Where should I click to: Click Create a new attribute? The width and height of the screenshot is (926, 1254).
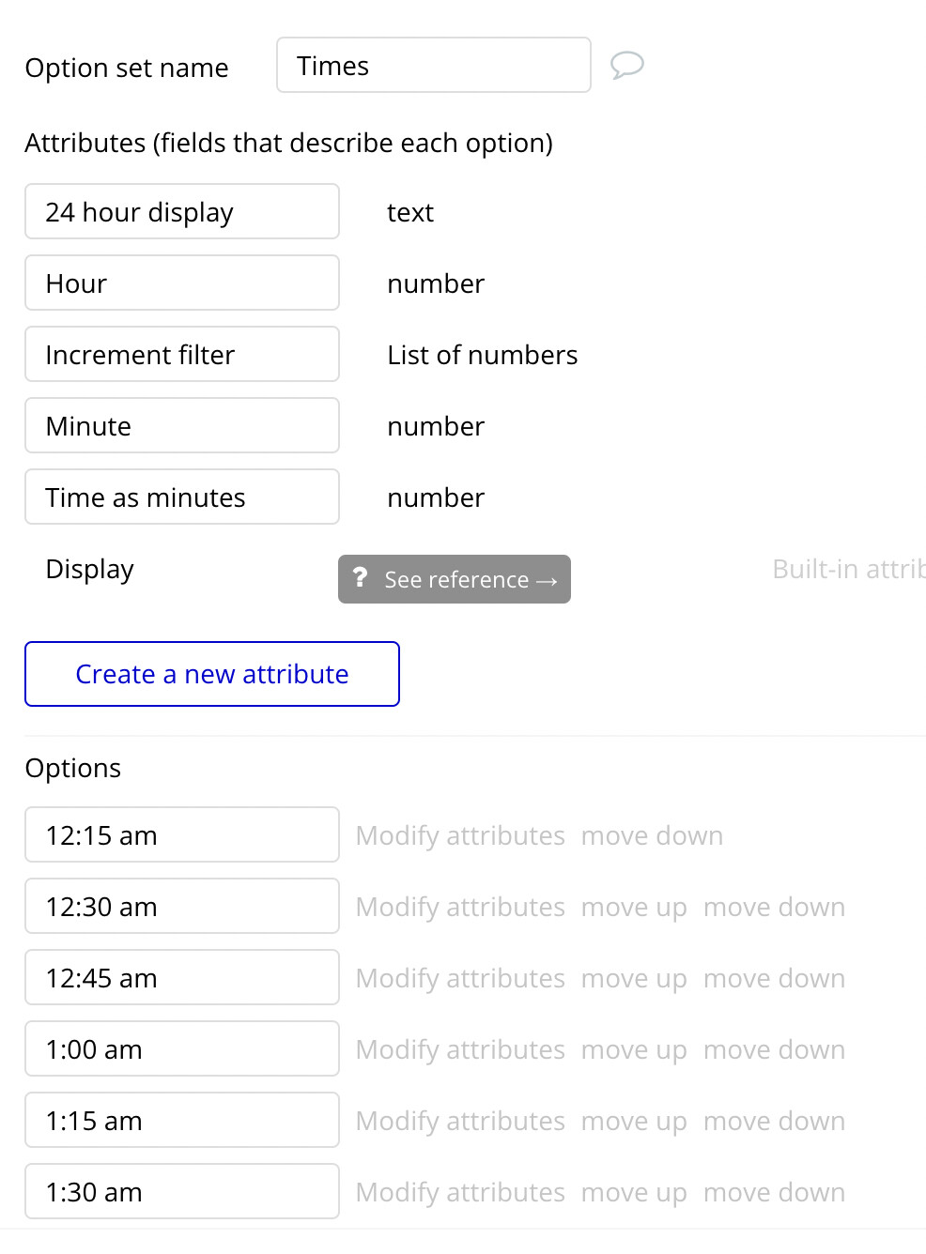(x=211, y=673)
